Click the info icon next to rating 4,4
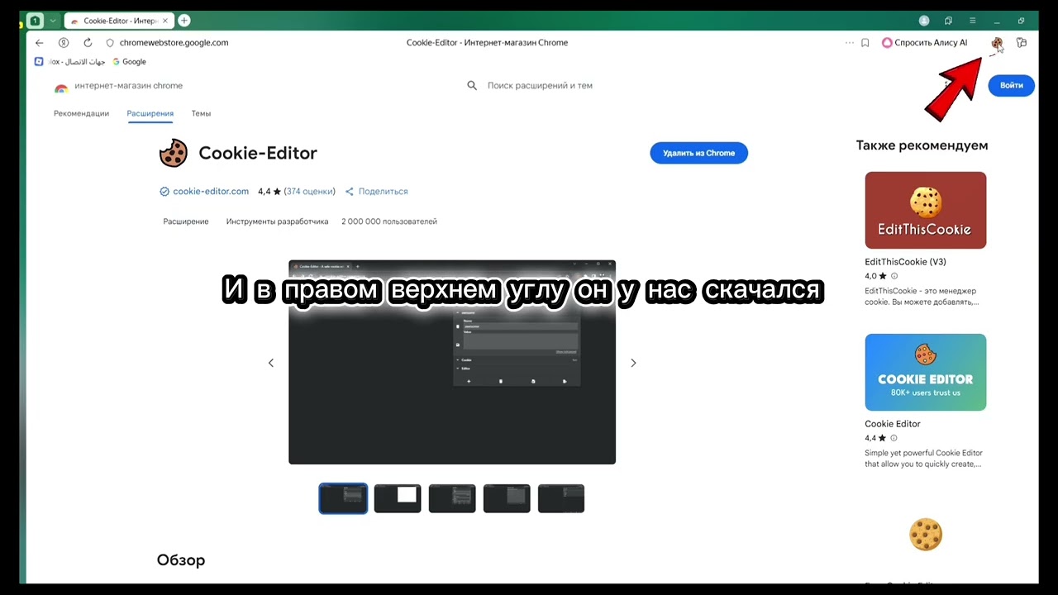 tap(894, 438)
